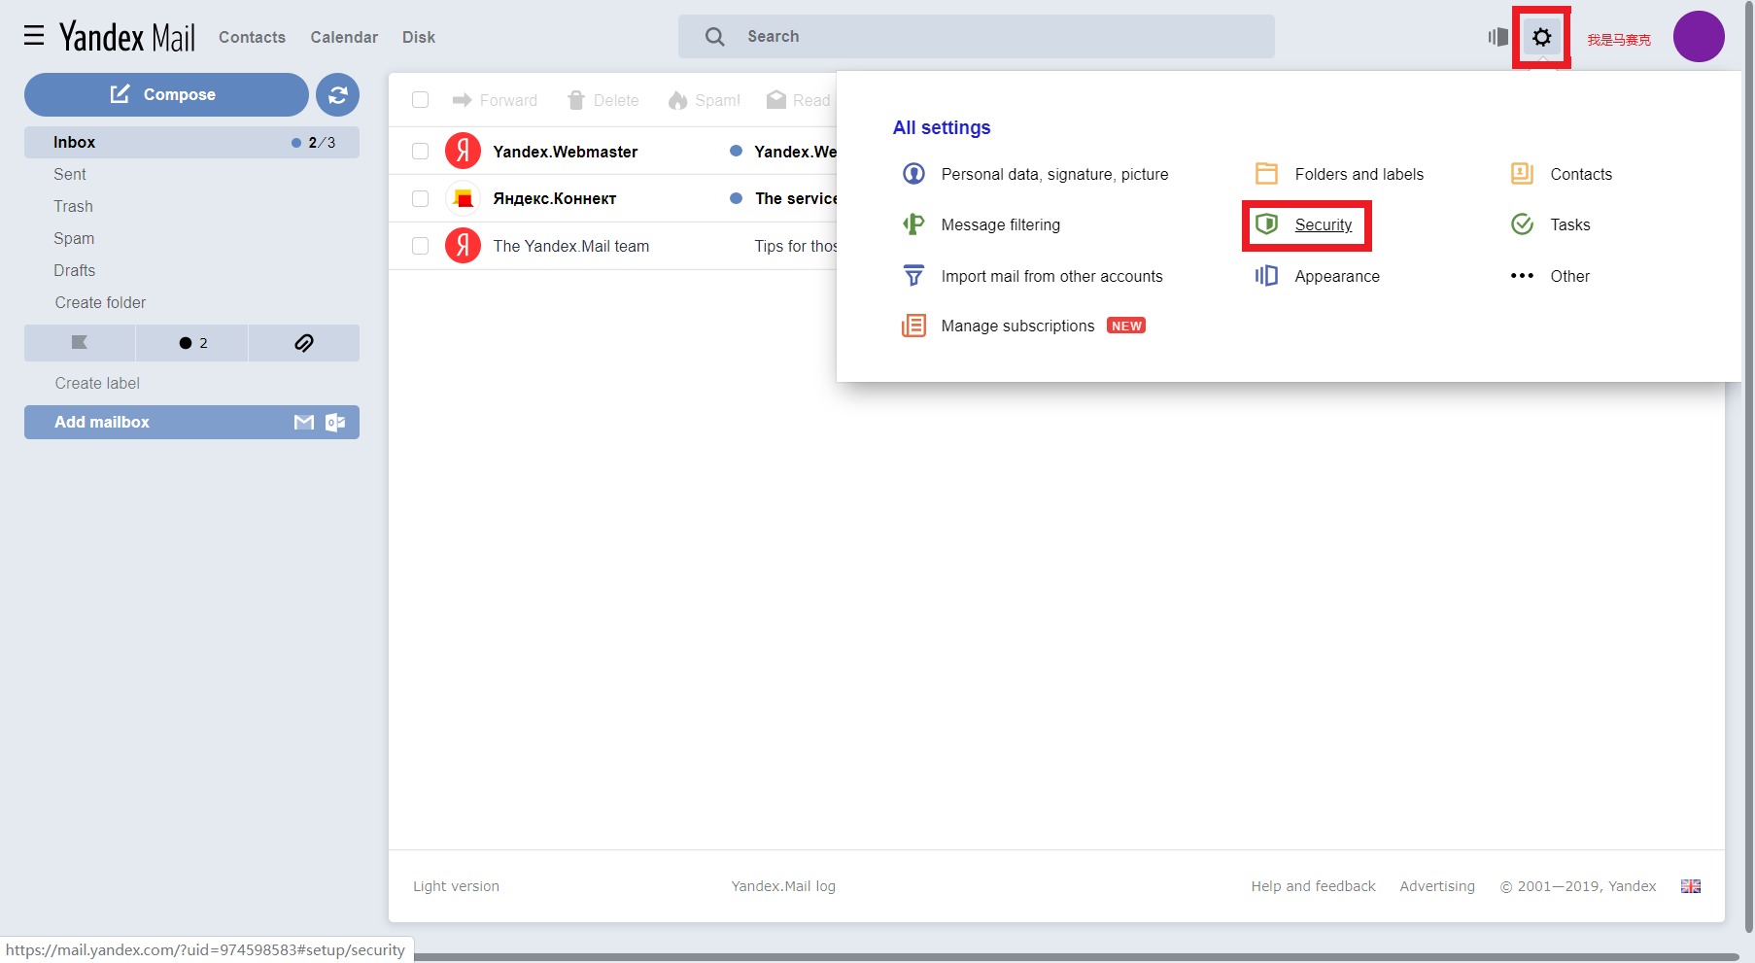Viewport: 1755px width, 963px height.
Task: Open Help and feedback link
Action: 1313,886
